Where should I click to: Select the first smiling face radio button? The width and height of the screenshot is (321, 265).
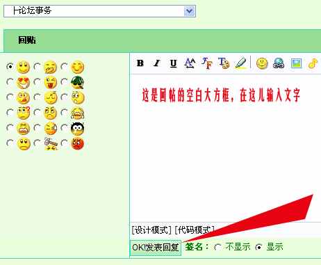10,67
